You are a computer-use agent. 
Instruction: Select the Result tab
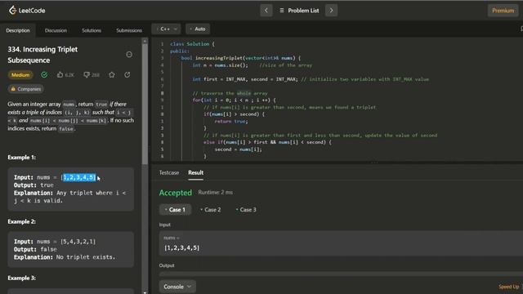pyautogui.click(x=195, y=172)
